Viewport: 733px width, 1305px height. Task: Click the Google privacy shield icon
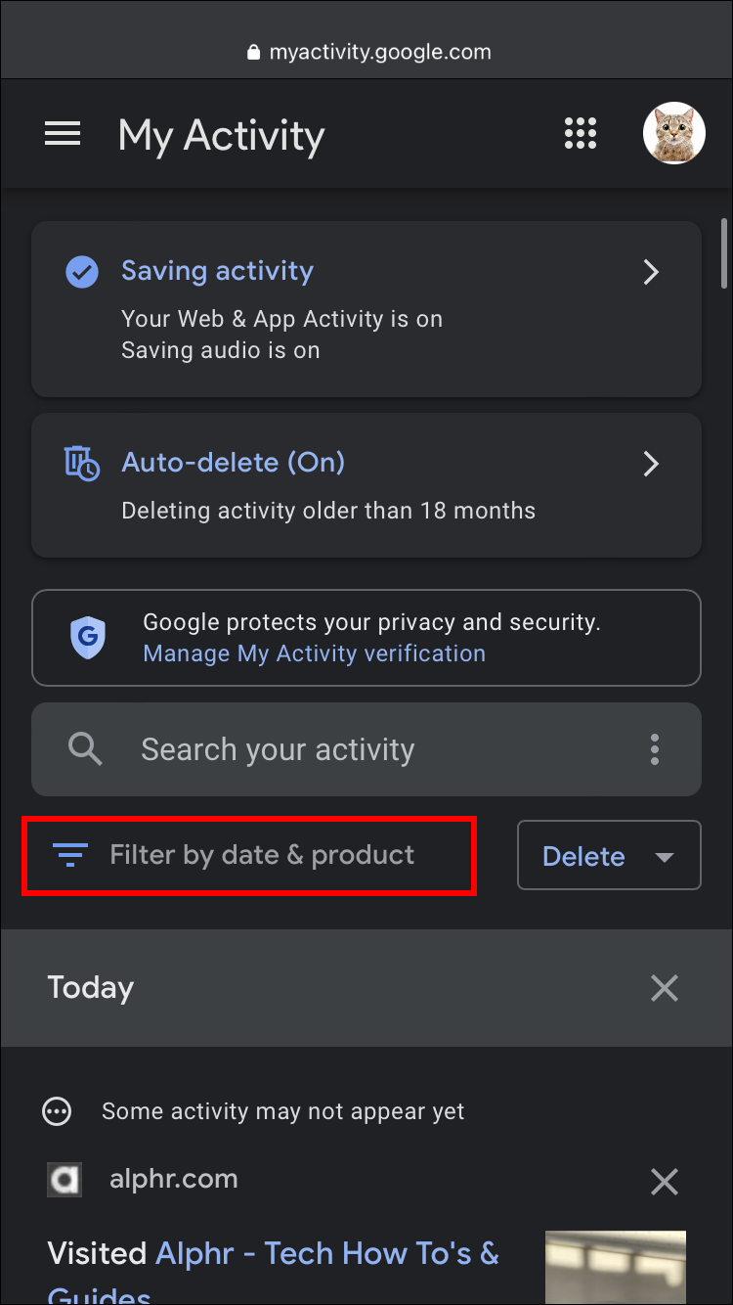88,638
